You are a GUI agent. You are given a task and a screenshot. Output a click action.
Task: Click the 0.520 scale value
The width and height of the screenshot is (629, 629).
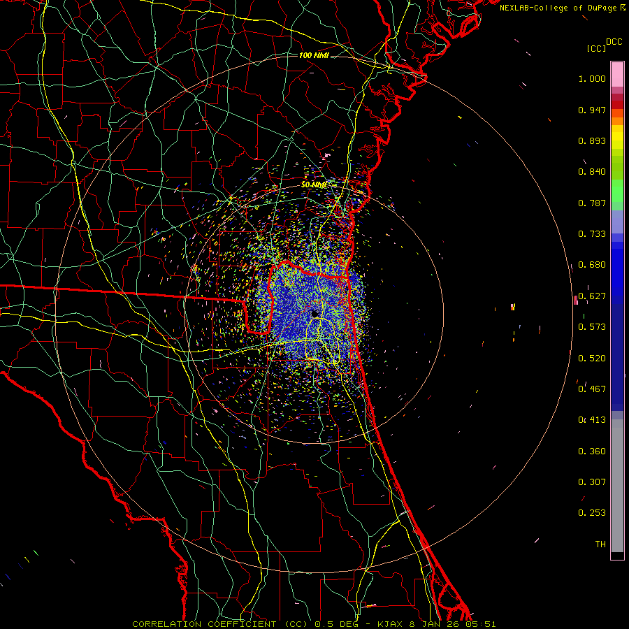pyautogui.click(x=592, y=359)
